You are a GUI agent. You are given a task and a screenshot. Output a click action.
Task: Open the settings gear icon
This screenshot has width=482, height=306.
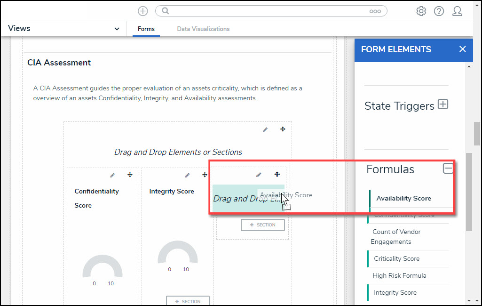click(421, 11)
